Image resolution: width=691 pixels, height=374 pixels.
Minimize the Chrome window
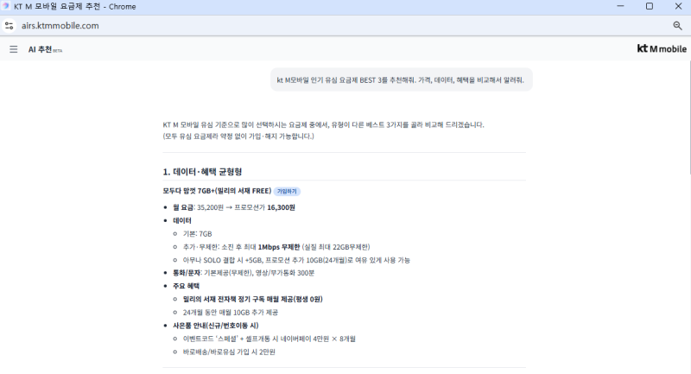pos(620,6)
